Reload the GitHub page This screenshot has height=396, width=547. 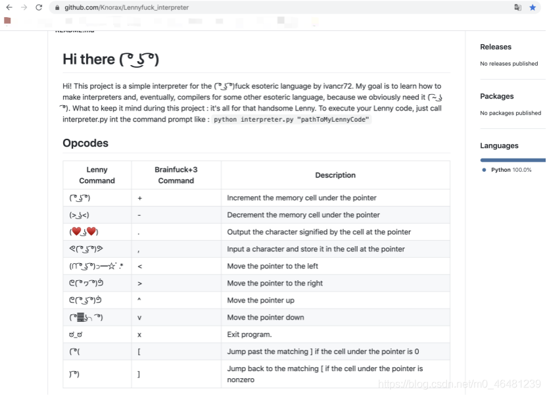(x=39, y=7)
